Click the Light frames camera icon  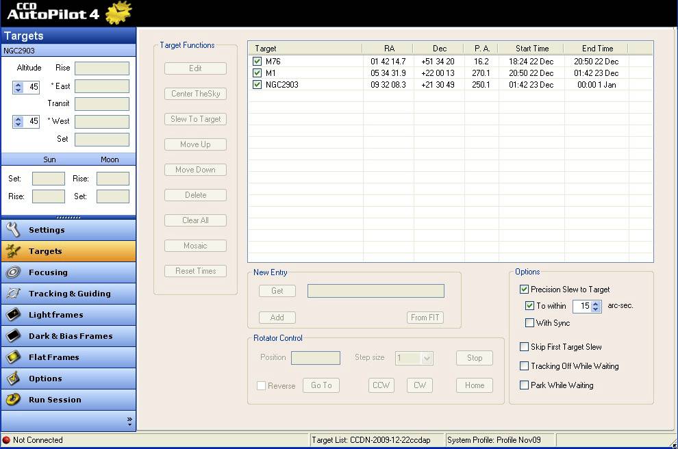13,315
